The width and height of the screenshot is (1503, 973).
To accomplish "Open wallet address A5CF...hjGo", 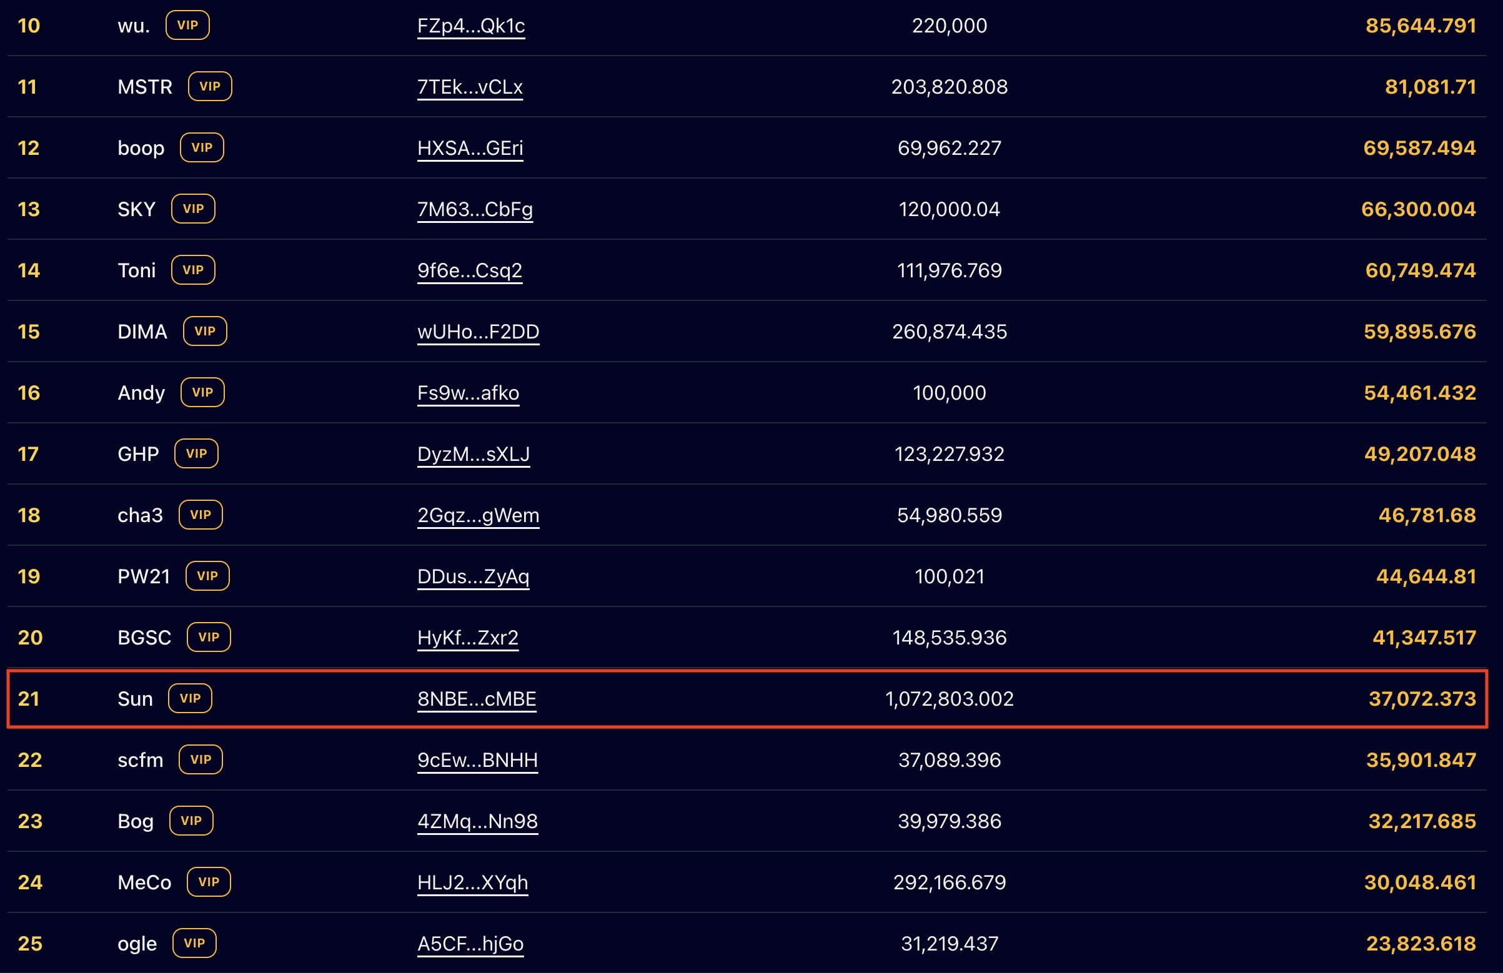I will [470, 943].
